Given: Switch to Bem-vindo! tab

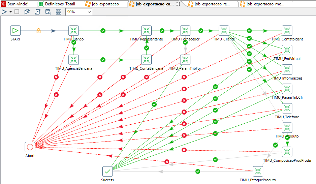Looking at the screenshot, I should point(18,4).
